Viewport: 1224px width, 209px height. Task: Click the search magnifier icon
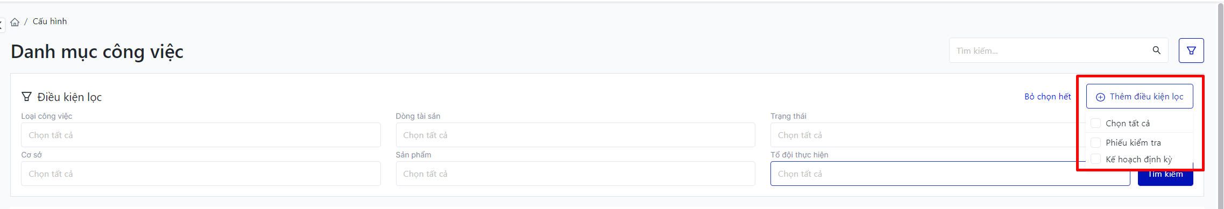pos(1156,51)
